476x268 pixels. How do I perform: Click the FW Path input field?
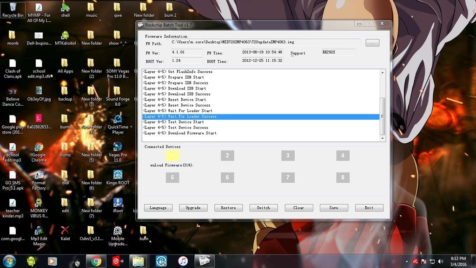click(x=265, y=42)
